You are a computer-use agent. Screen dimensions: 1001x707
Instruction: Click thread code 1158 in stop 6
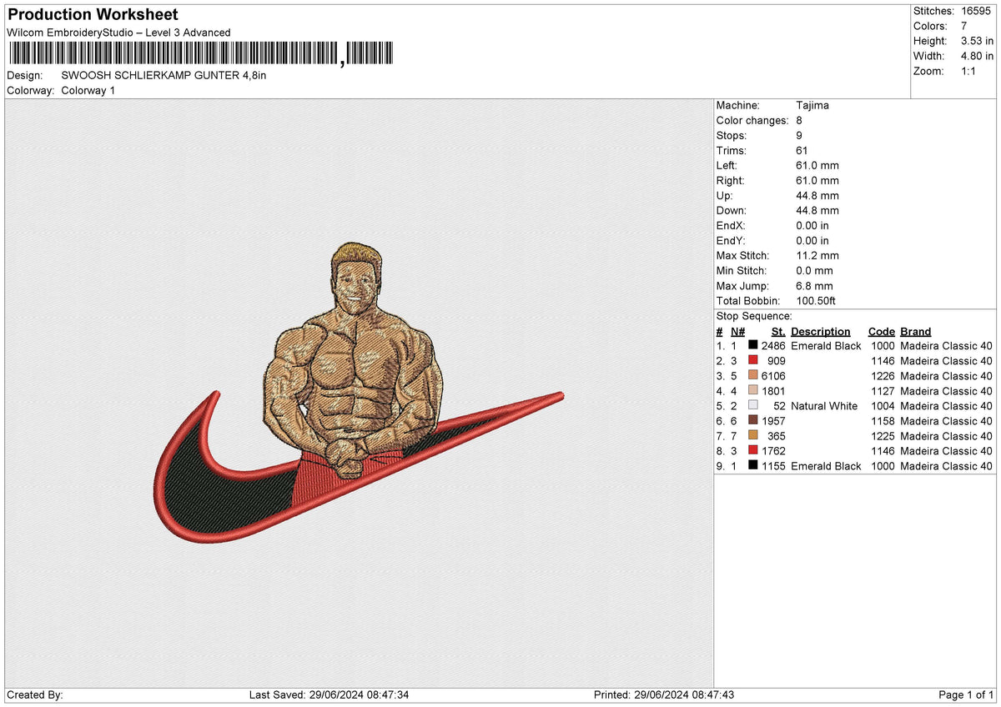click(x=883, y=421)
